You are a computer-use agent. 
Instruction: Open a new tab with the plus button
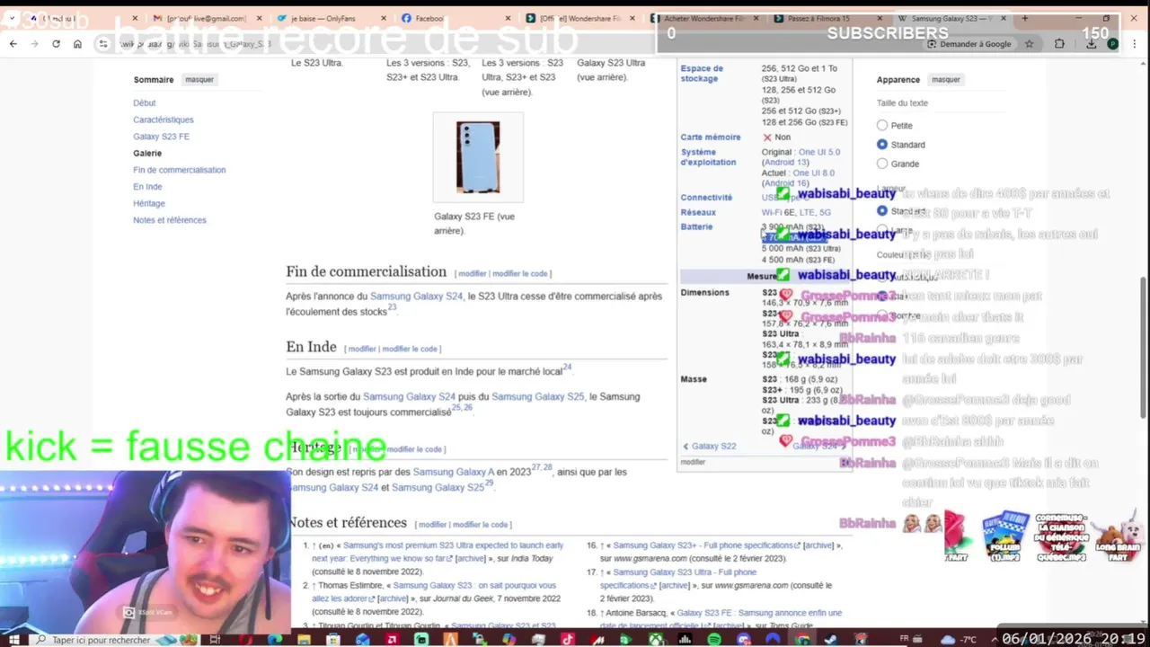[x=1024, y=18]
